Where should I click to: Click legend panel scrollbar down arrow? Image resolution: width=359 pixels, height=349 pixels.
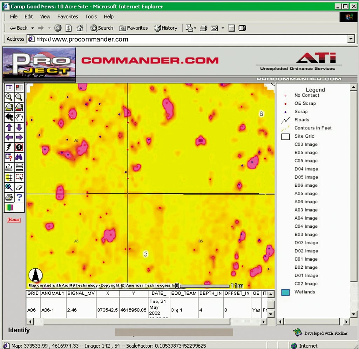[354, 314]
